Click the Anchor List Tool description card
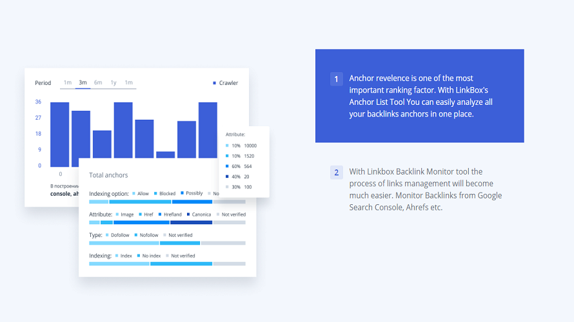This screenshot has height=322, width=574. pos(419,96)
